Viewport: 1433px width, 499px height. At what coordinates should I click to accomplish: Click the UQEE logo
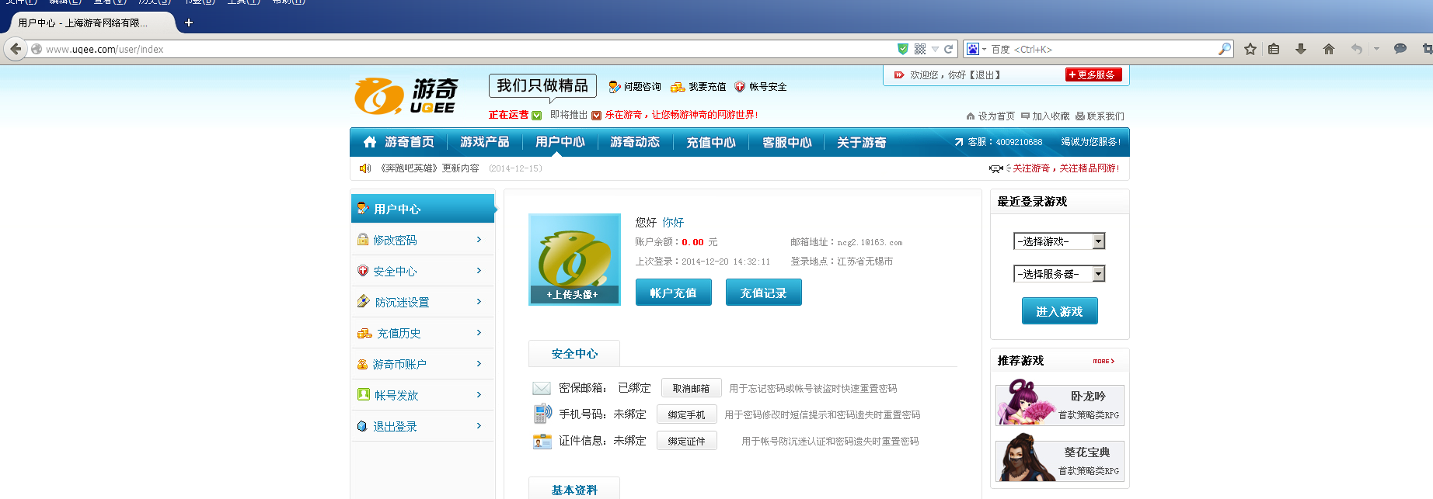coord(405,96)
